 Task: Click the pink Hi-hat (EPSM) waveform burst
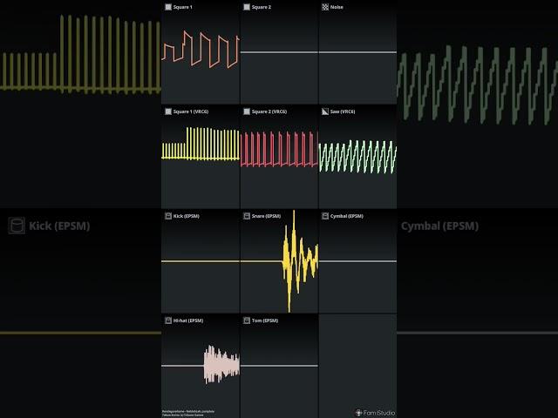click(x=221, y=365)
